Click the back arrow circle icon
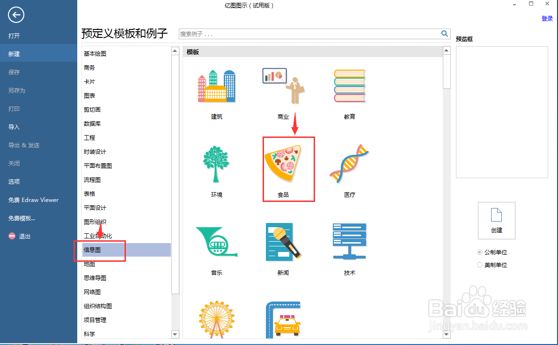The height and width of the screenshot is (345, 558). (x=16, y=15)
